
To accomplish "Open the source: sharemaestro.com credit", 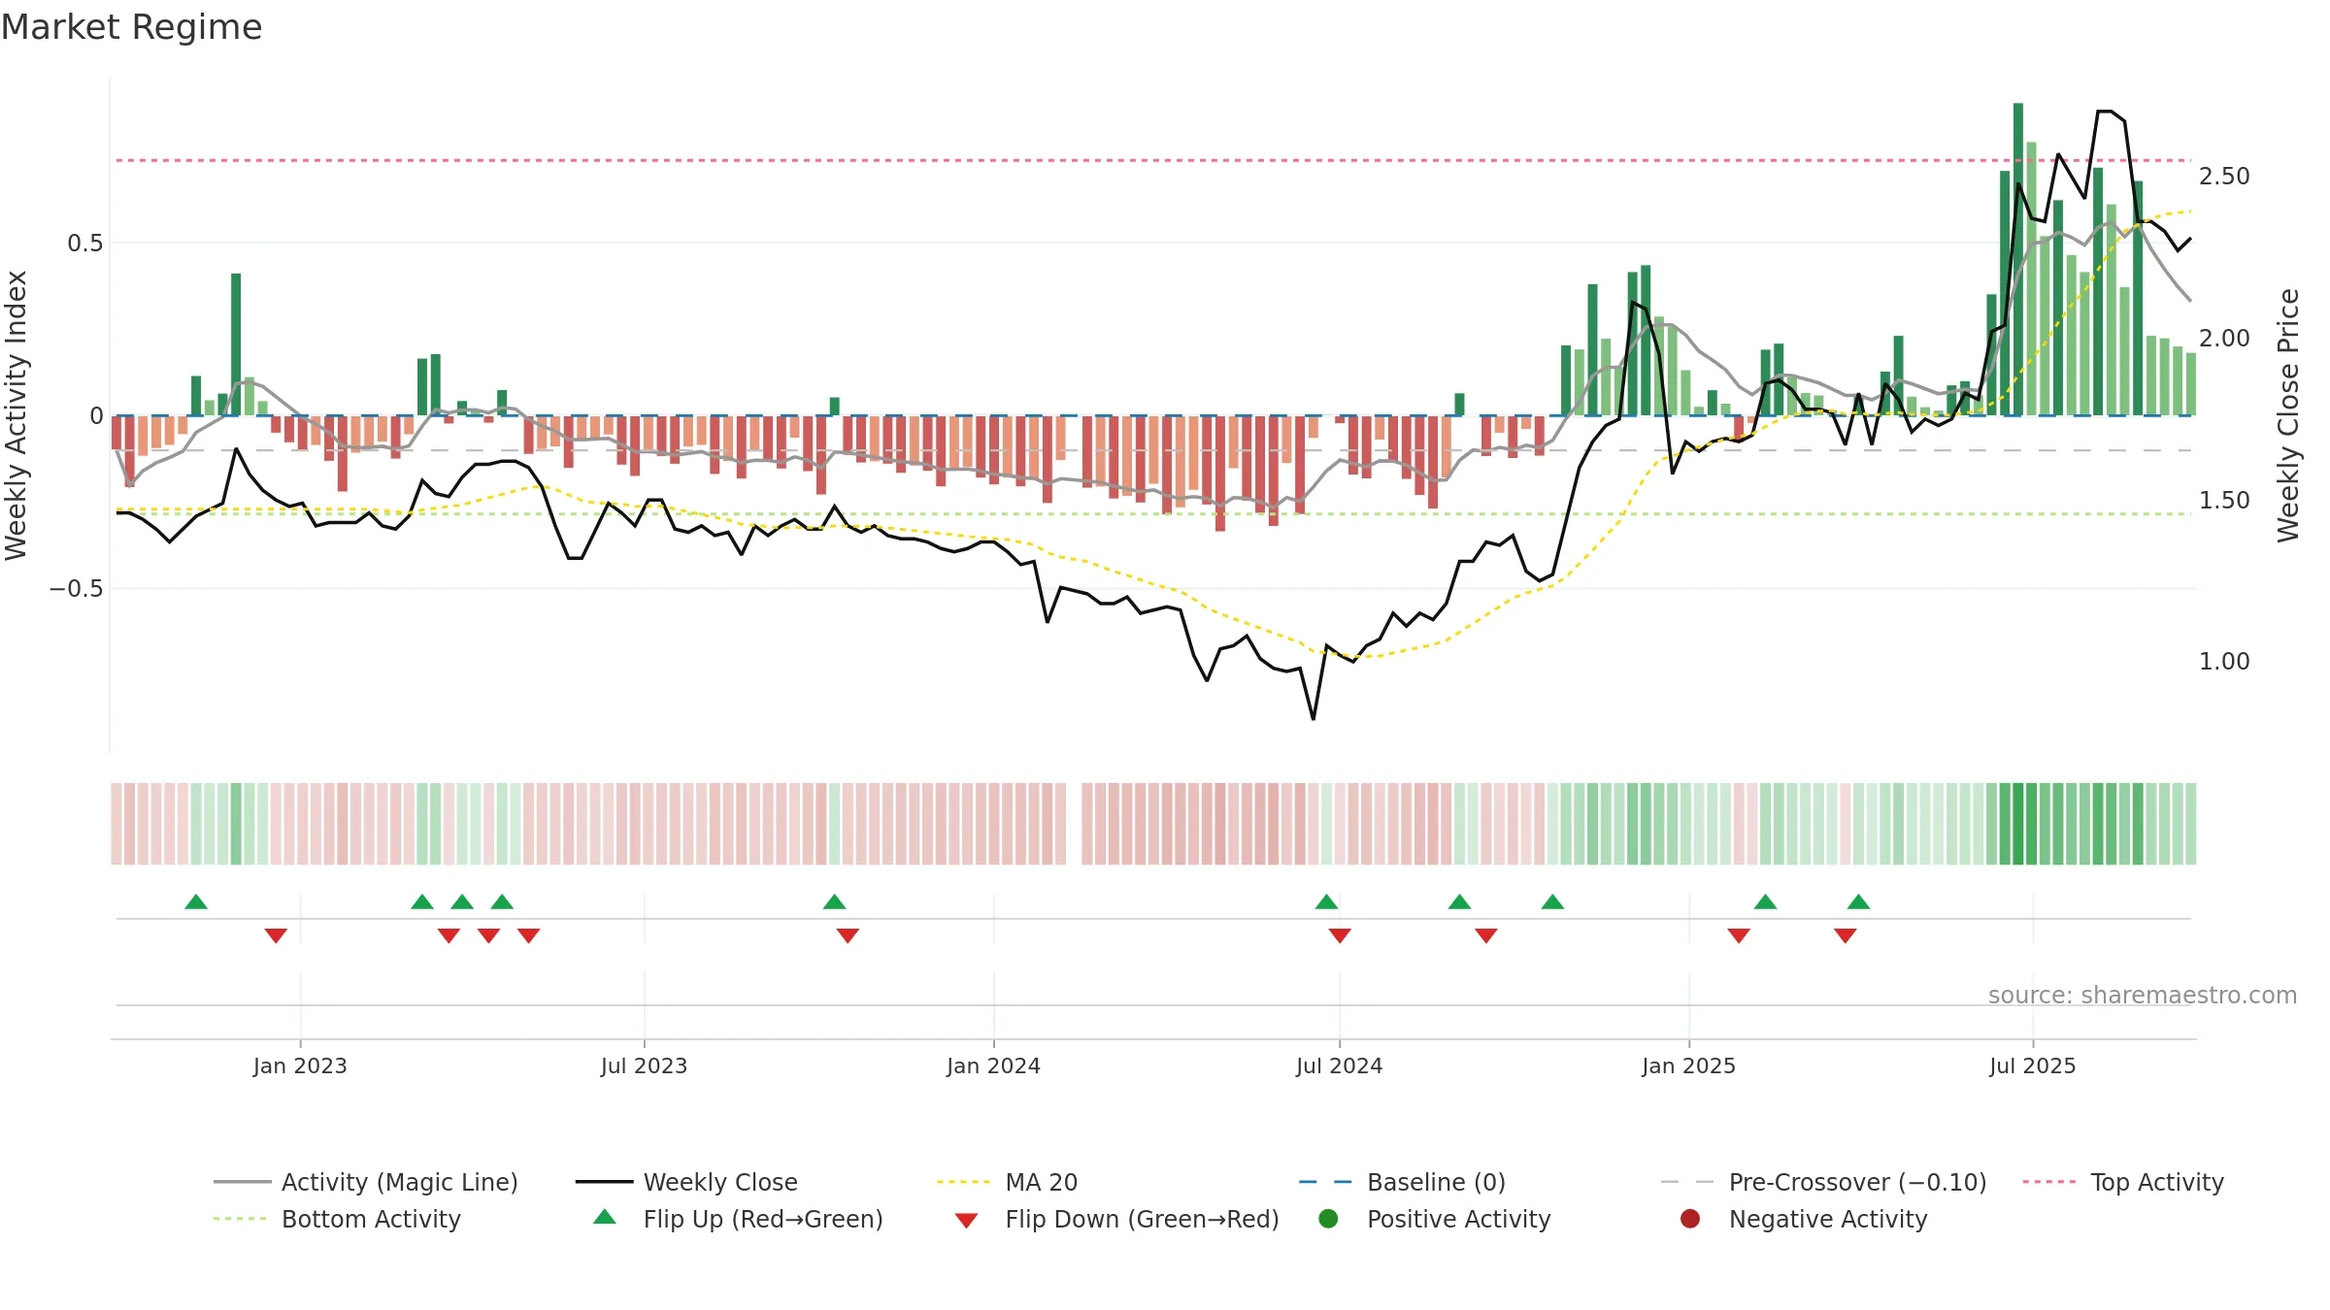I will 2143,995.
